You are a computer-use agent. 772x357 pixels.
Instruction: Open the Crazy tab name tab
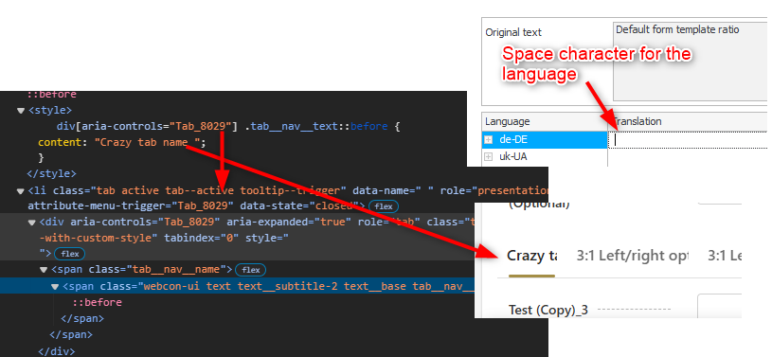[x=532, y=256]
